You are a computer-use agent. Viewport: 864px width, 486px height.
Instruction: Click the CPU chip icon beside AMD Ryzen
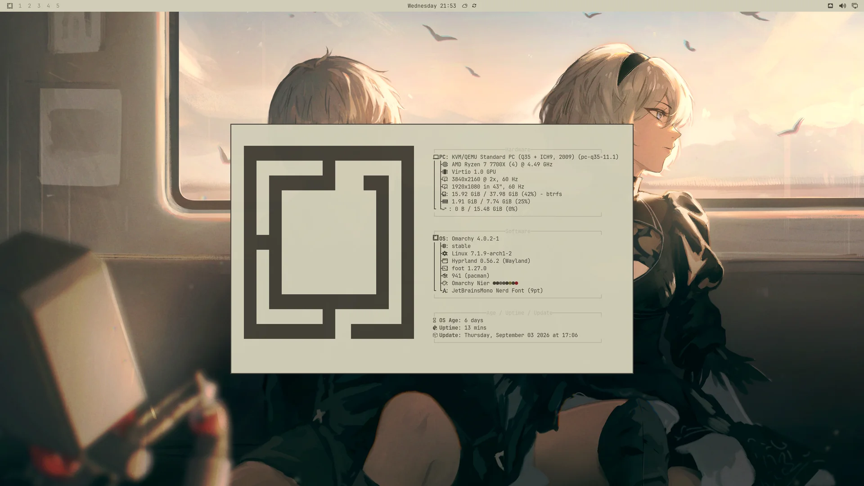point(445,165)
